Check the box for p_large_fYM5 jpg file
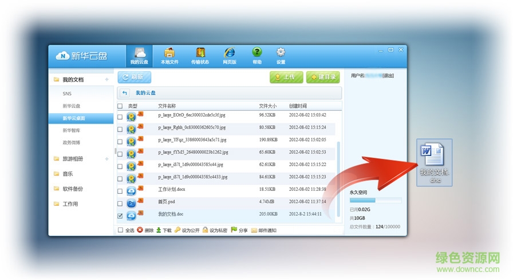This screenshot has width=513, height=280. click(120, 154)
